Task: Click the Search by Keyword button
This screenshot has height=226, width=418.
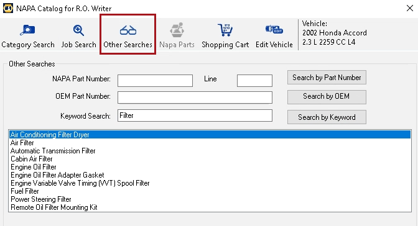Action: coord(327,117)
